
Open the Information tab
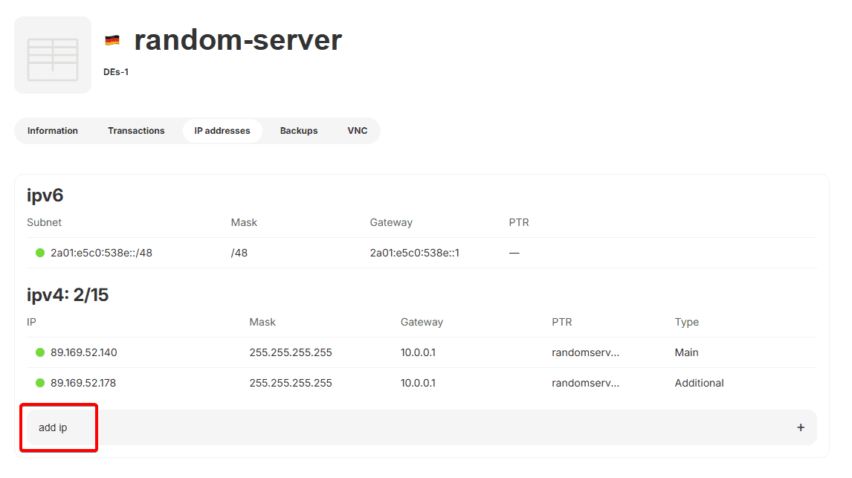pos(53,131)
